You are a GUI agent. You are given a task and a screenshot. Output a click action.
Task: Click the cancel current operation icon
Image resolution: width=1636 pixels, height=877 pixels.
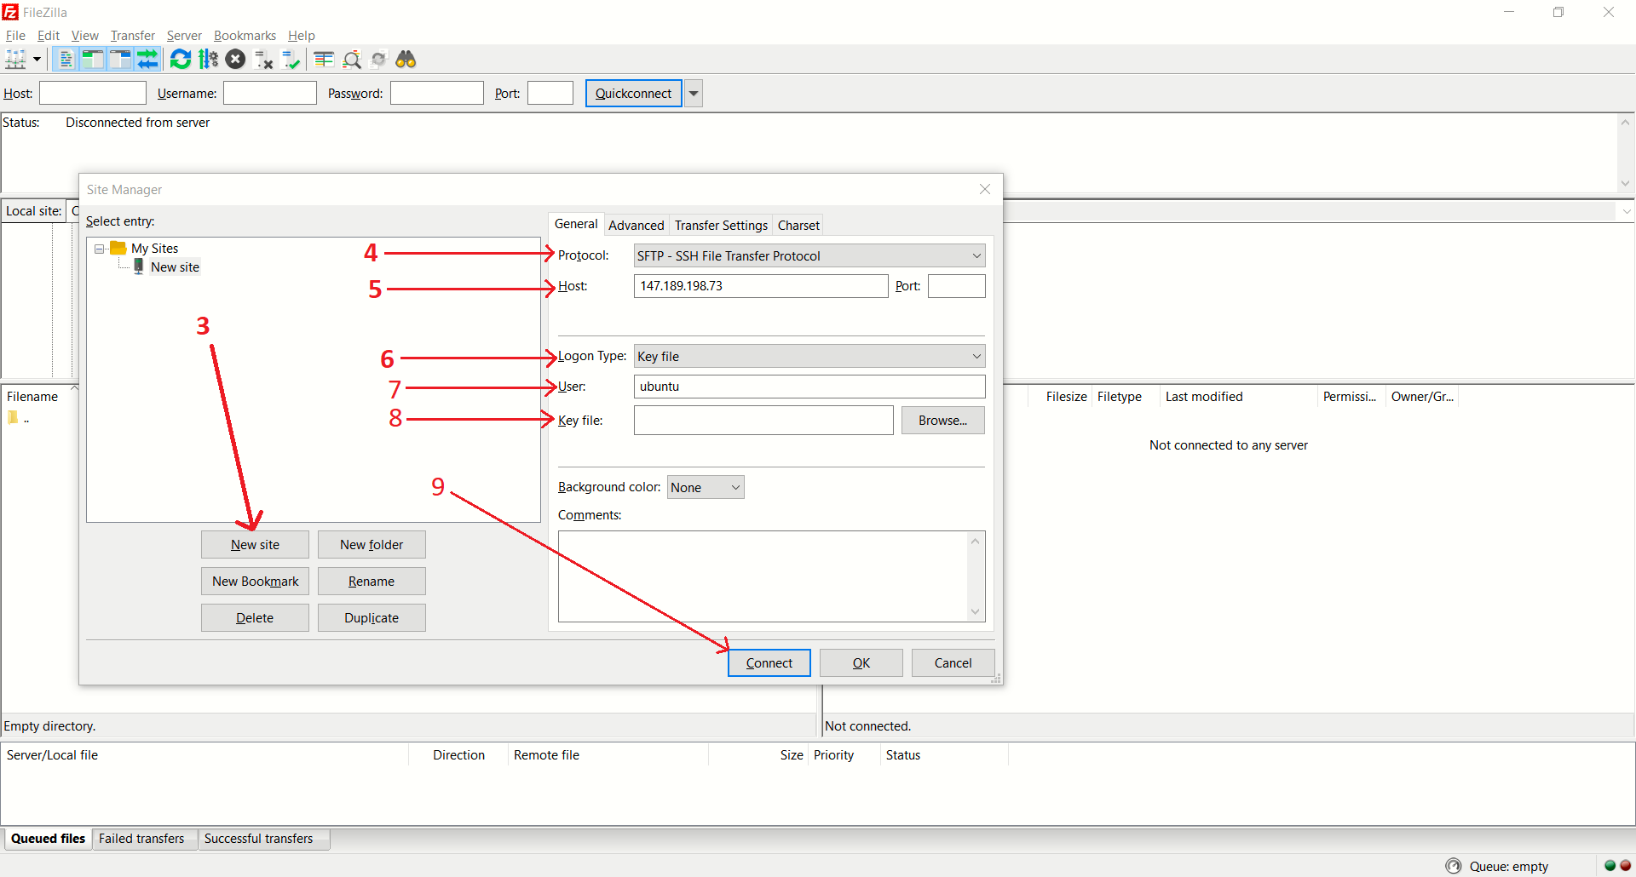click(x=236, y=60)
